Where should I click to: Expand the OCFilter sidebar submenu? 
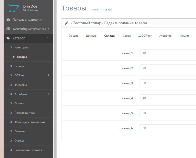(x=49, y=75)
